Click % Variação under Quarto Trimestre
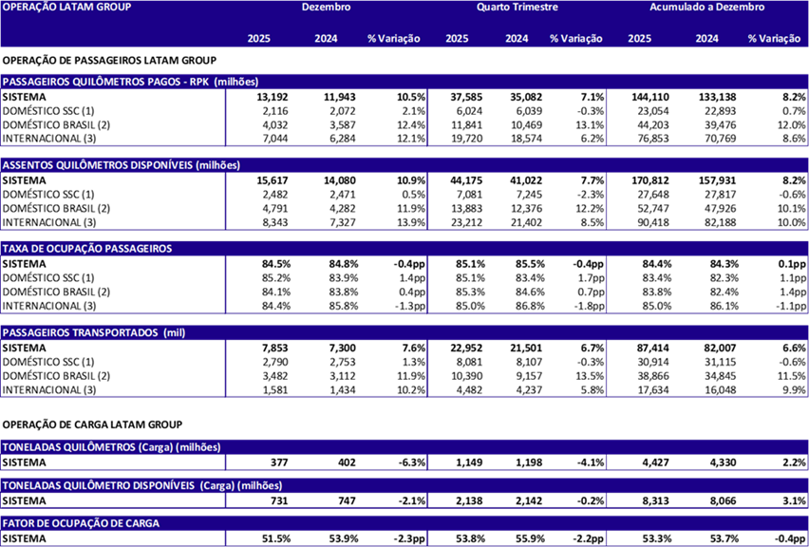This screenshot has width=809, height=547. pos(575,39)
